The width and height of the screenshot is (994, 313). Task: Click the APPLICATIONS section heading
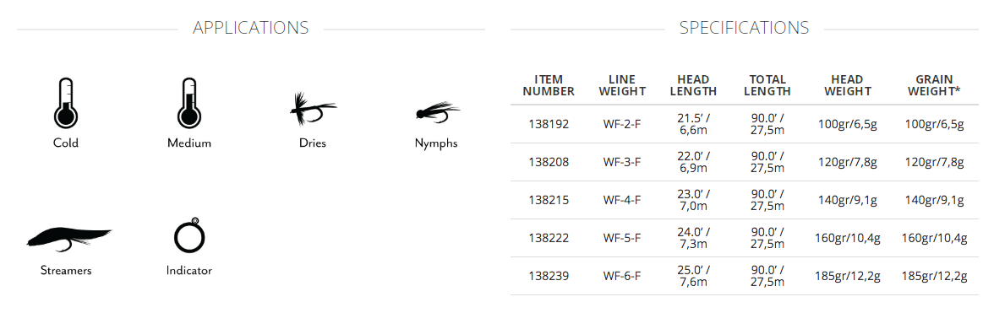[x=250, y=28]
